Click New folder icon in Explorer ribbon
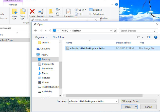 51,13
